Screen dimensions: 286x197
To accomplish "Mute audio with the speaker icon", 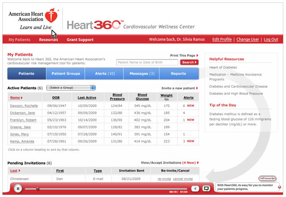I will (195, 189).
